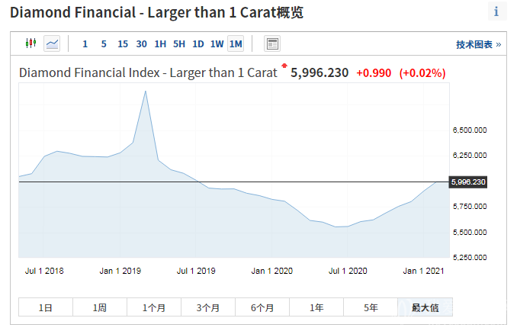Open the news overlay icon
Viewport: 517px width, 331px height.
[x=271, y=43]
